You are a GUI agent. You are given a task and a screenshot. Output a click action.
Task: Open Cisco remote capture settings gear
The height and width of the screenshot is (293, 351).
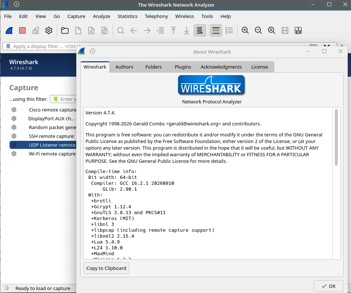tap(14, 110)
